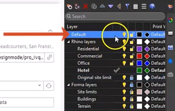Screen dimensions: 175x111
Task: Click the text field ending in 'ata'
Action: (x=27, y=102)
